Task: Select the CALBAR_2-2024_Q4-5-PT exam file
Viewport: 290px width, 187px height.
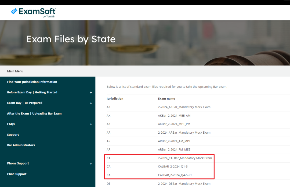Action: [175, 175]
